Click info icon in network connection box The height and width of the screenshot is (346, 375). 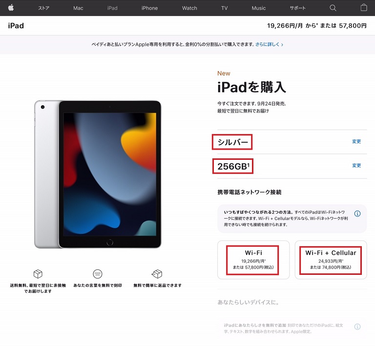(x=357, y=213)
